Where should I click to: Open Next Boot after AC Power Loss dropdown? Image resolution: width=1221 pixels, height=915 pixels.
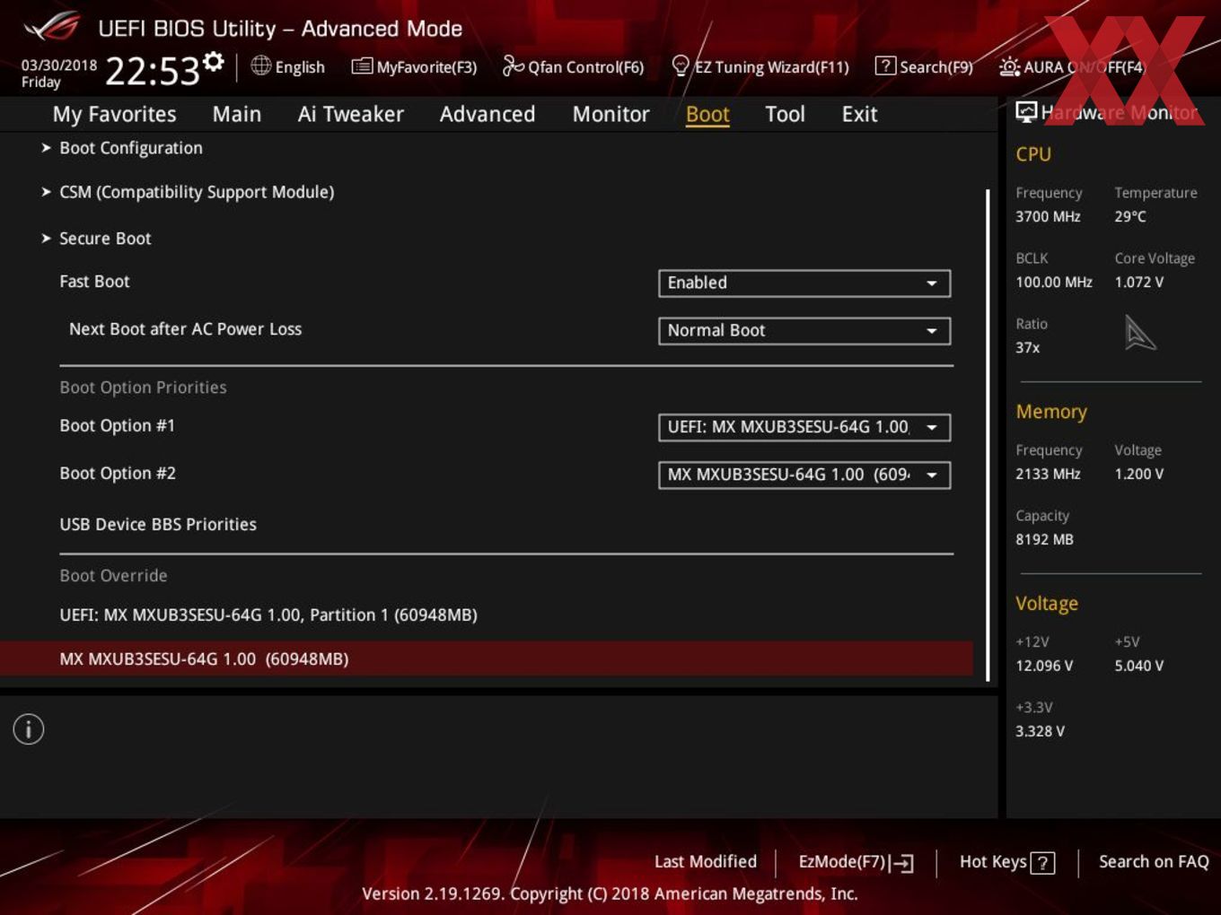[804, 330]
